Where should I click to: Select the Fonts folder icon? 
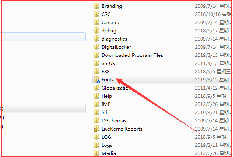[x=97, y=80]
